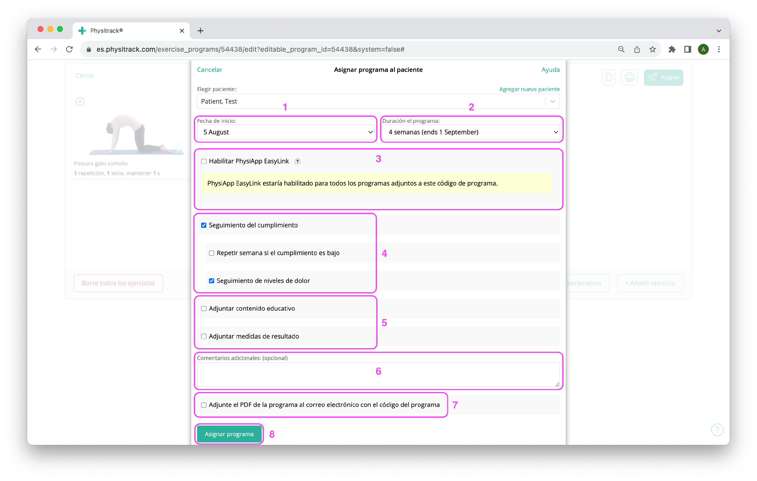Click the Postura gato-camello label
The width and height of the screenshot is (757, 481).
tap(101, 163)
